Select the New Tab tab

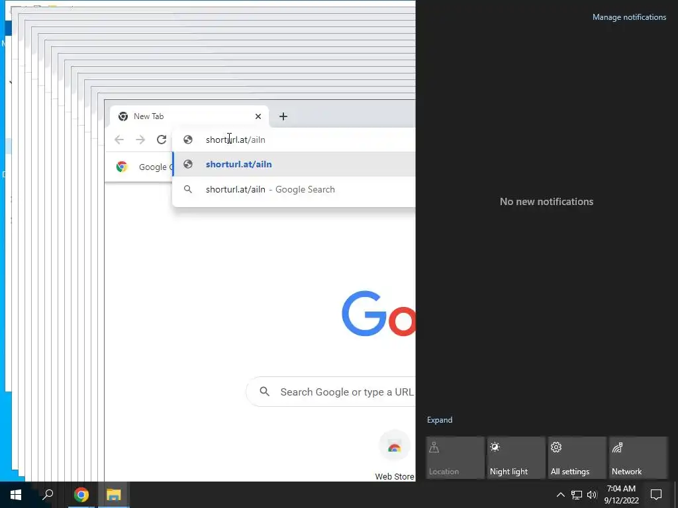pos(189,116)
